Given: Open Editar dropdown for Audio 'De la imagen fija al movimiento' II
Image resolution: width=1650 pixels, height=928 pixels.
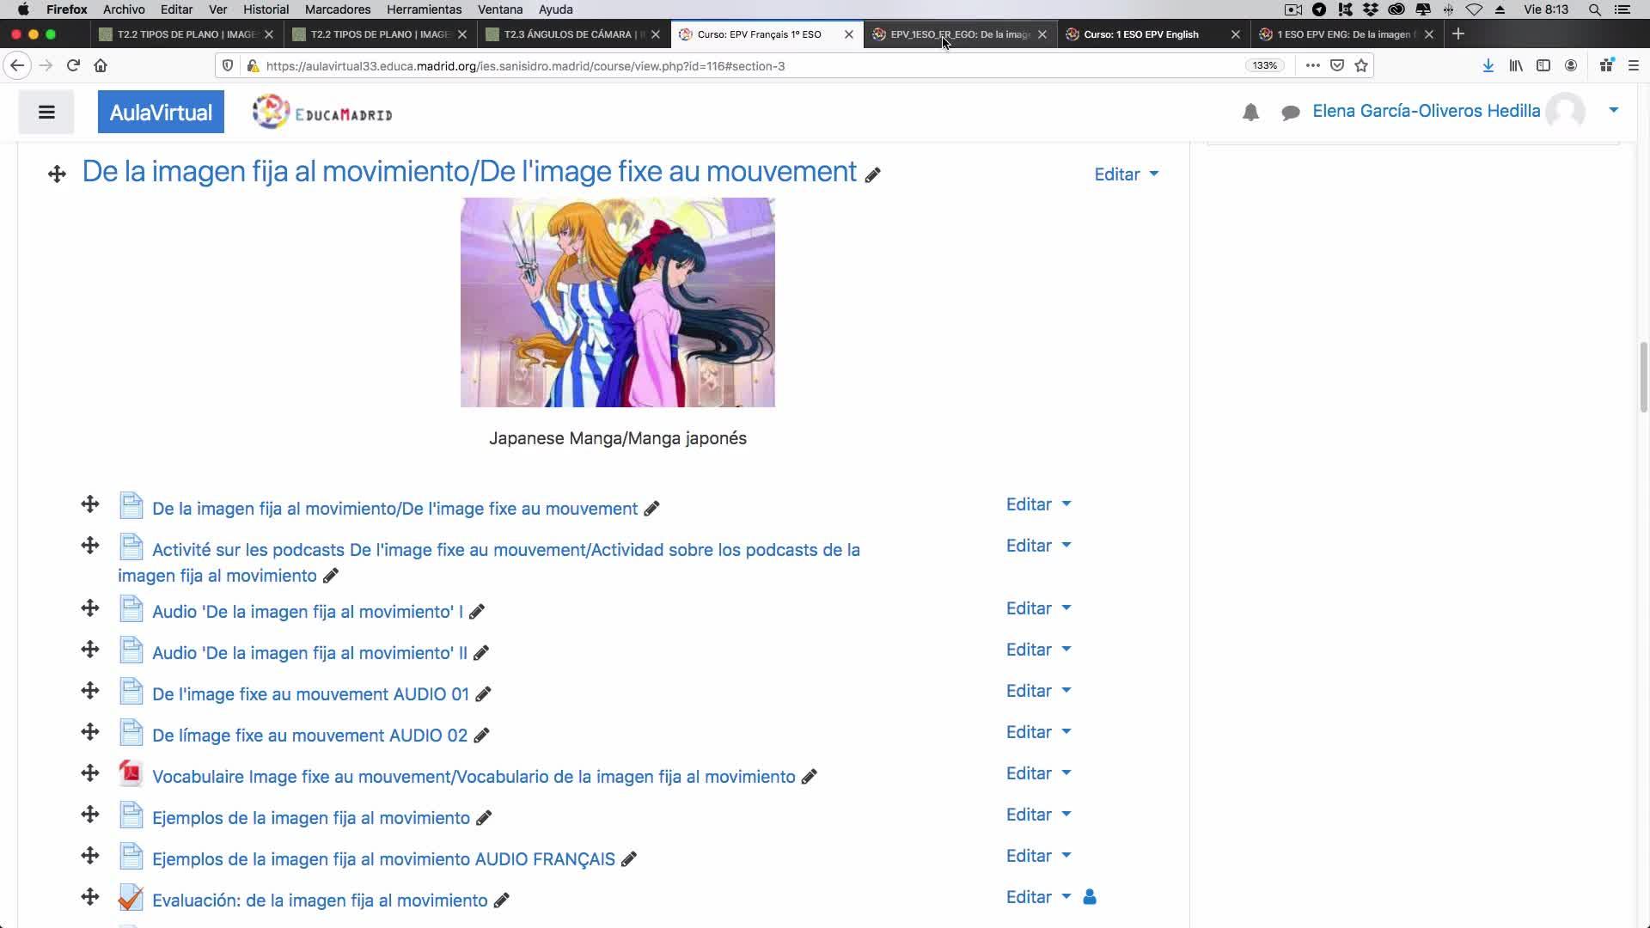Looking at the screenshot, I should 1038,650.
